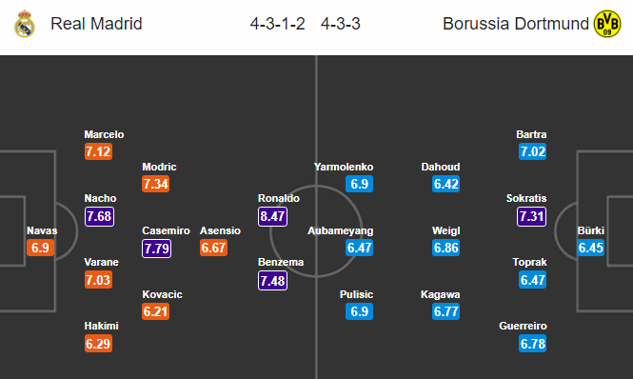Select Nacho's 7.68 rating badge

point(99,216)
